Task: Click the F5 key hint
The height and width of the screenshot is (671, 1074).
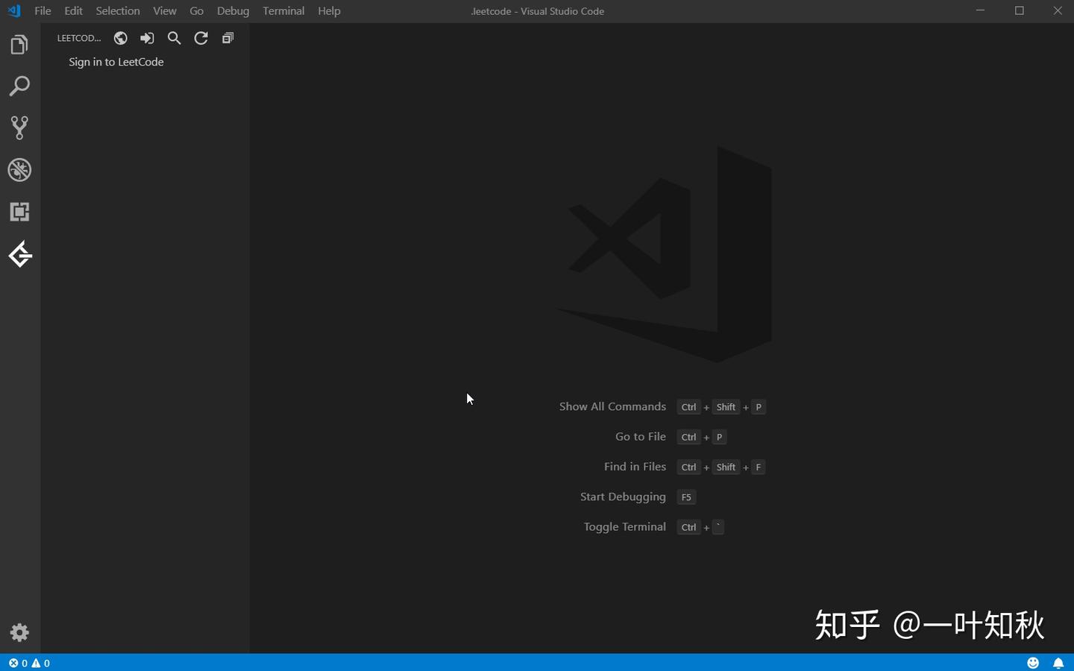Action: [x=686, y=497]
